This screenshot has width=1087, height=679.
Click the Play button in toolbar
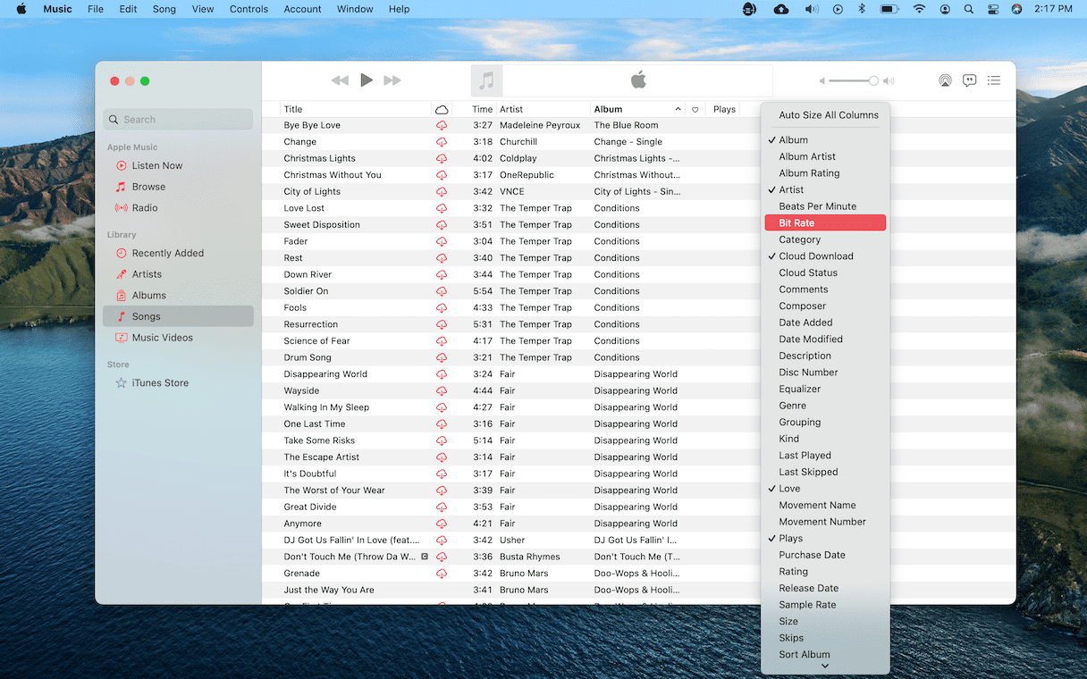(366, 80)
